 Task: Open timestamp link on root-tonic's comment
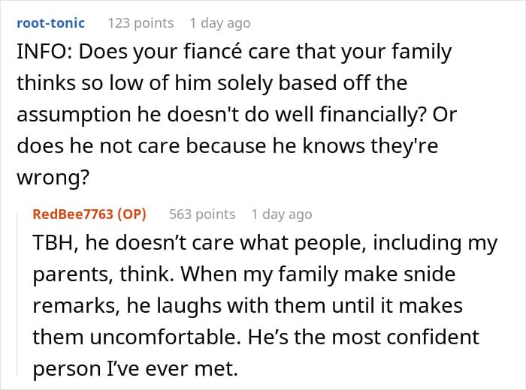pyautogui.click(x=222, y=23)
